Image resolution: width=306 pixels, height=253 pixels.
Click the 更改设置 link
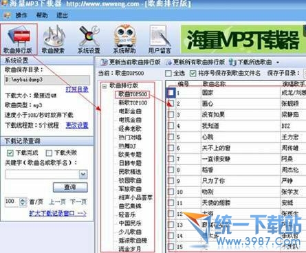coord(77,125)
